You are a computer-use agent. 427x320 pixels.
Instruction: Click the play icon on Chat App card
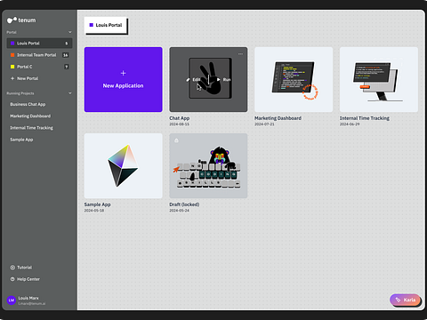point(219,80)
